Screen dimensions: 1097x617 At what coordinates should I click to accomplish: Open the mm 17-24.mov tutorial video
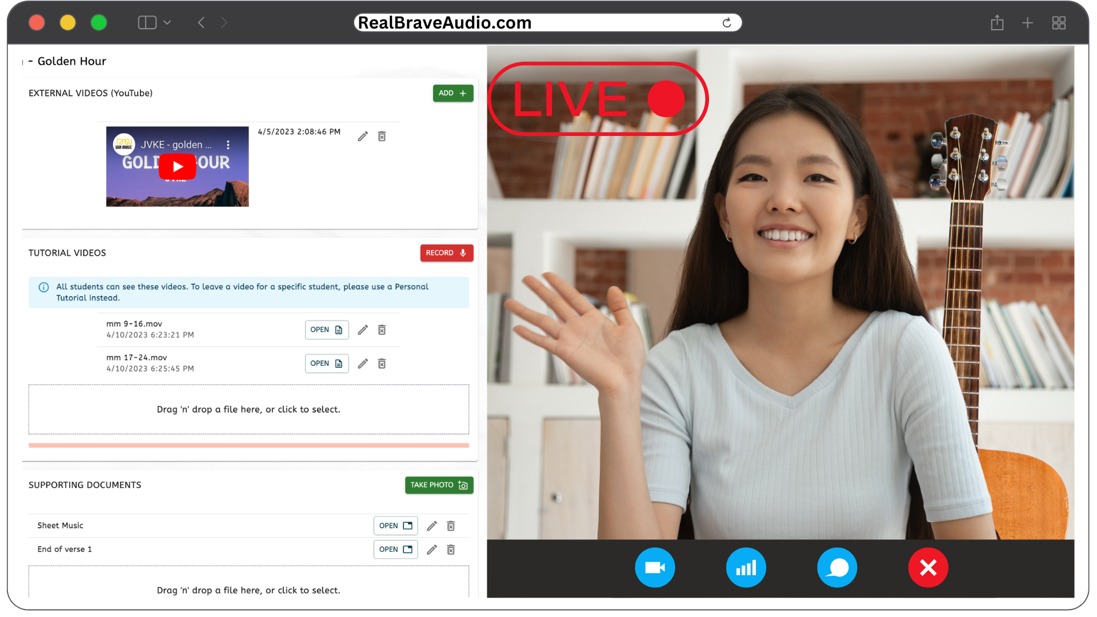click(327, 363)
